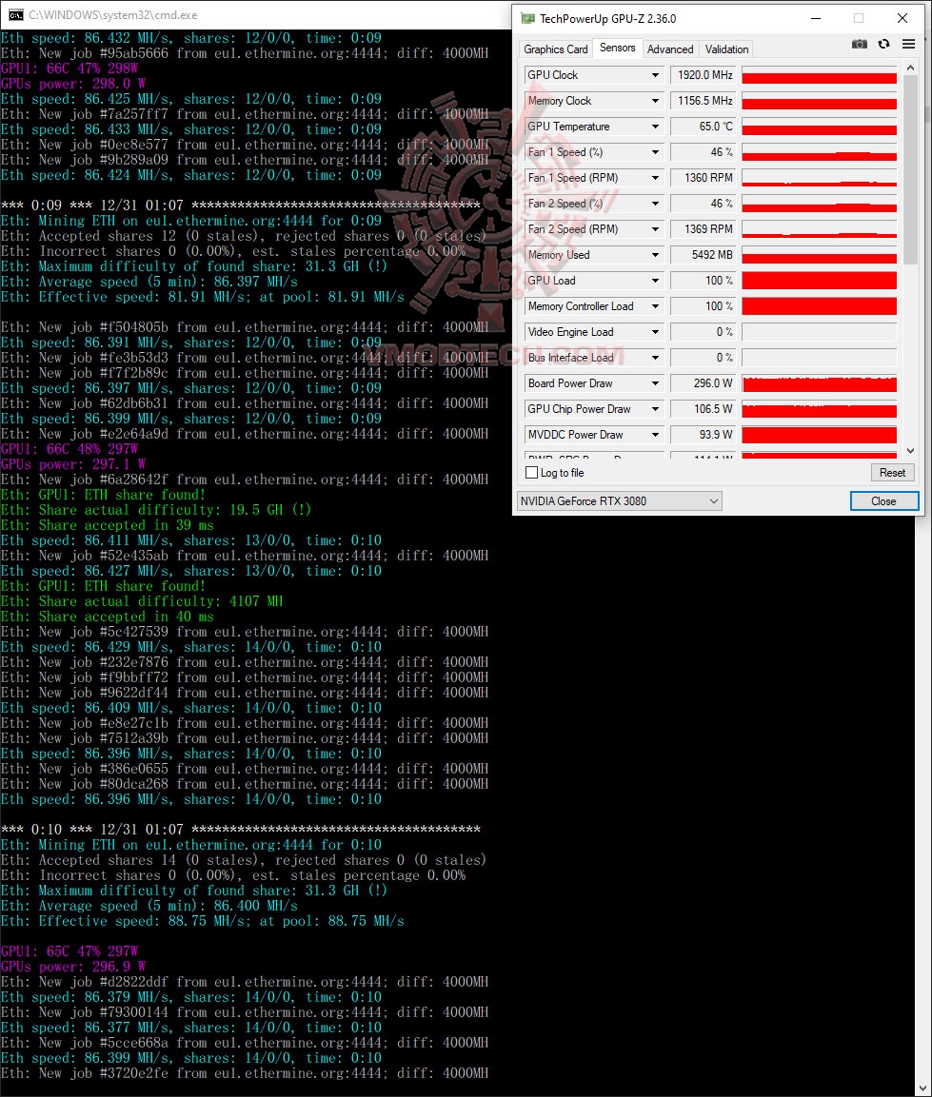Click the Close button
This screenshot has height=1097, width=932.
[x=882, y=500]
